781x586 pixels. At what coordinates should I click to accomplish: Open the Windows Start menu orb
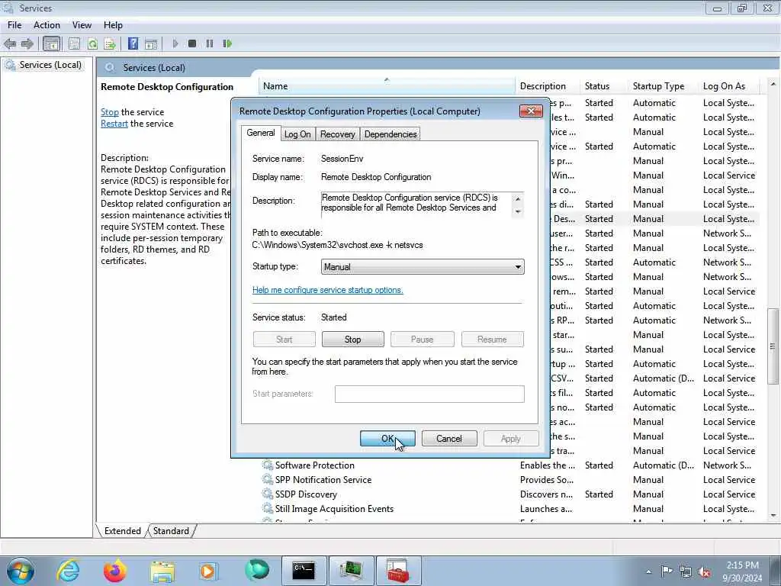[21, 571]
